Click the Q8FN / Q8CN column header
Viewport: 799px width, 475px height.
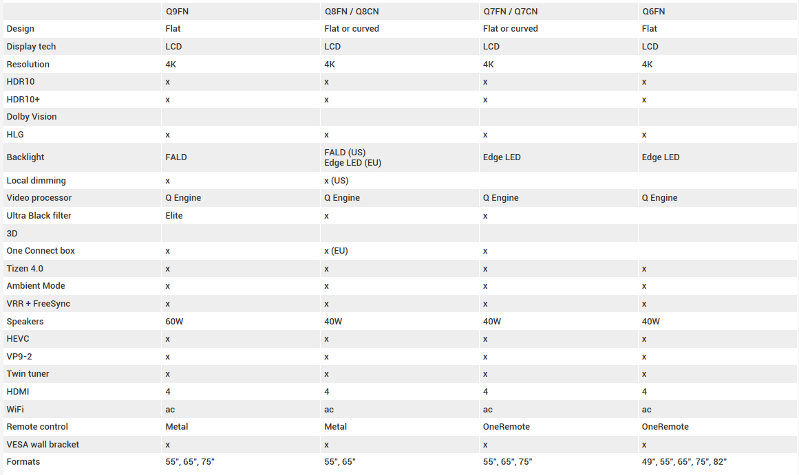pyautogui.click(x=352, y=12)
